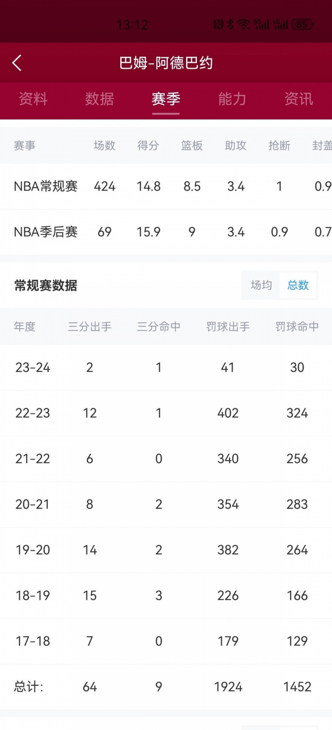Viewport: 332px width, 730px height.
Task: Tap the Bluetooth status icon
Action: [x=231, y=25]
